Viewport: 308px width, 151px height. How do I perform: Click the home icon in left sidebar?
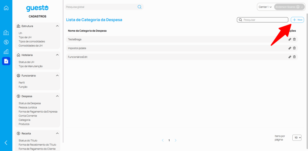point(6,8)
